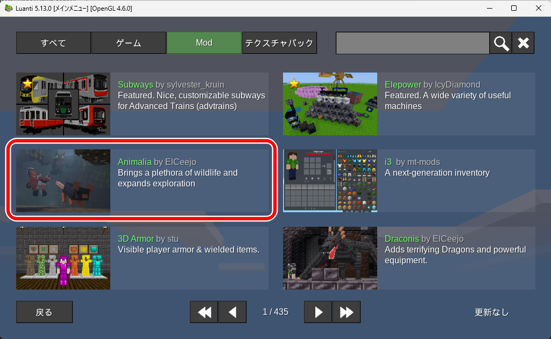Switch to the すべて tab
The height and width of the screenshot is (339, 551).
pos(53,43)
